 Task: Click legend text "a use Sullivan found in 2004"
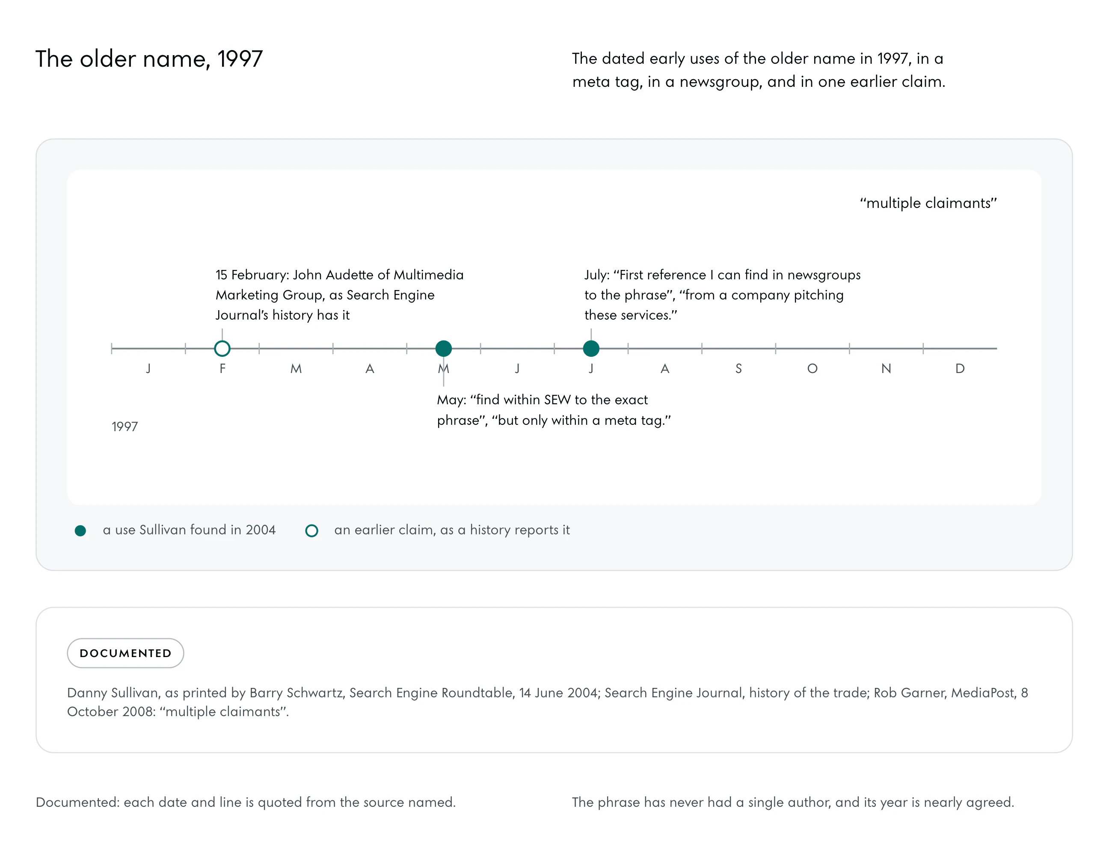coord(189,530)
